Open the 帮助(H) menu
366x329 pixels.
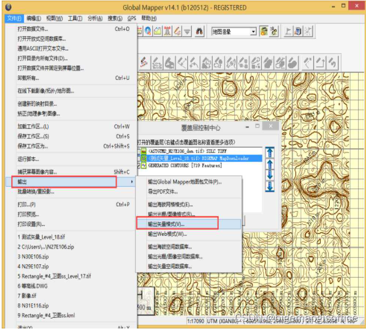148,18
